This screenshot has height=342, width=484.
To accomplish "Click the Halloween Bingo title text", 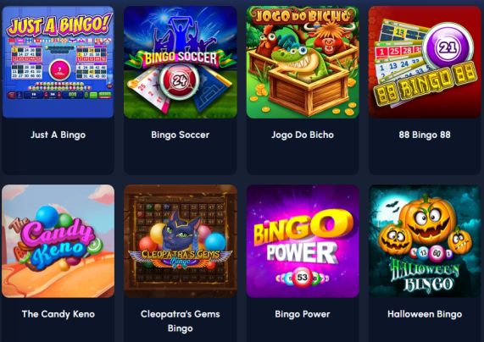I will coord(425,314).
